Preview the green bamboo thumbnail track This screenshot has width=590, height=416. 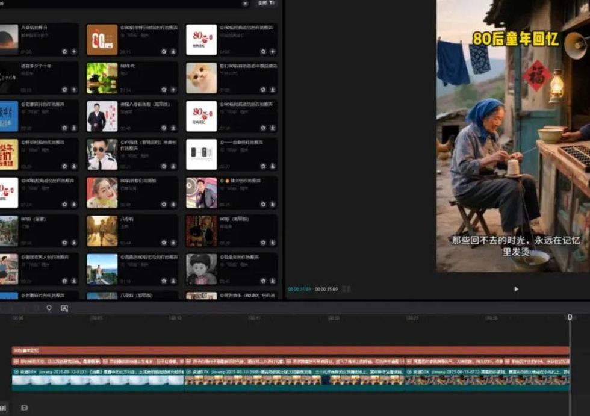pyautogui.click(x=102, y=78)
